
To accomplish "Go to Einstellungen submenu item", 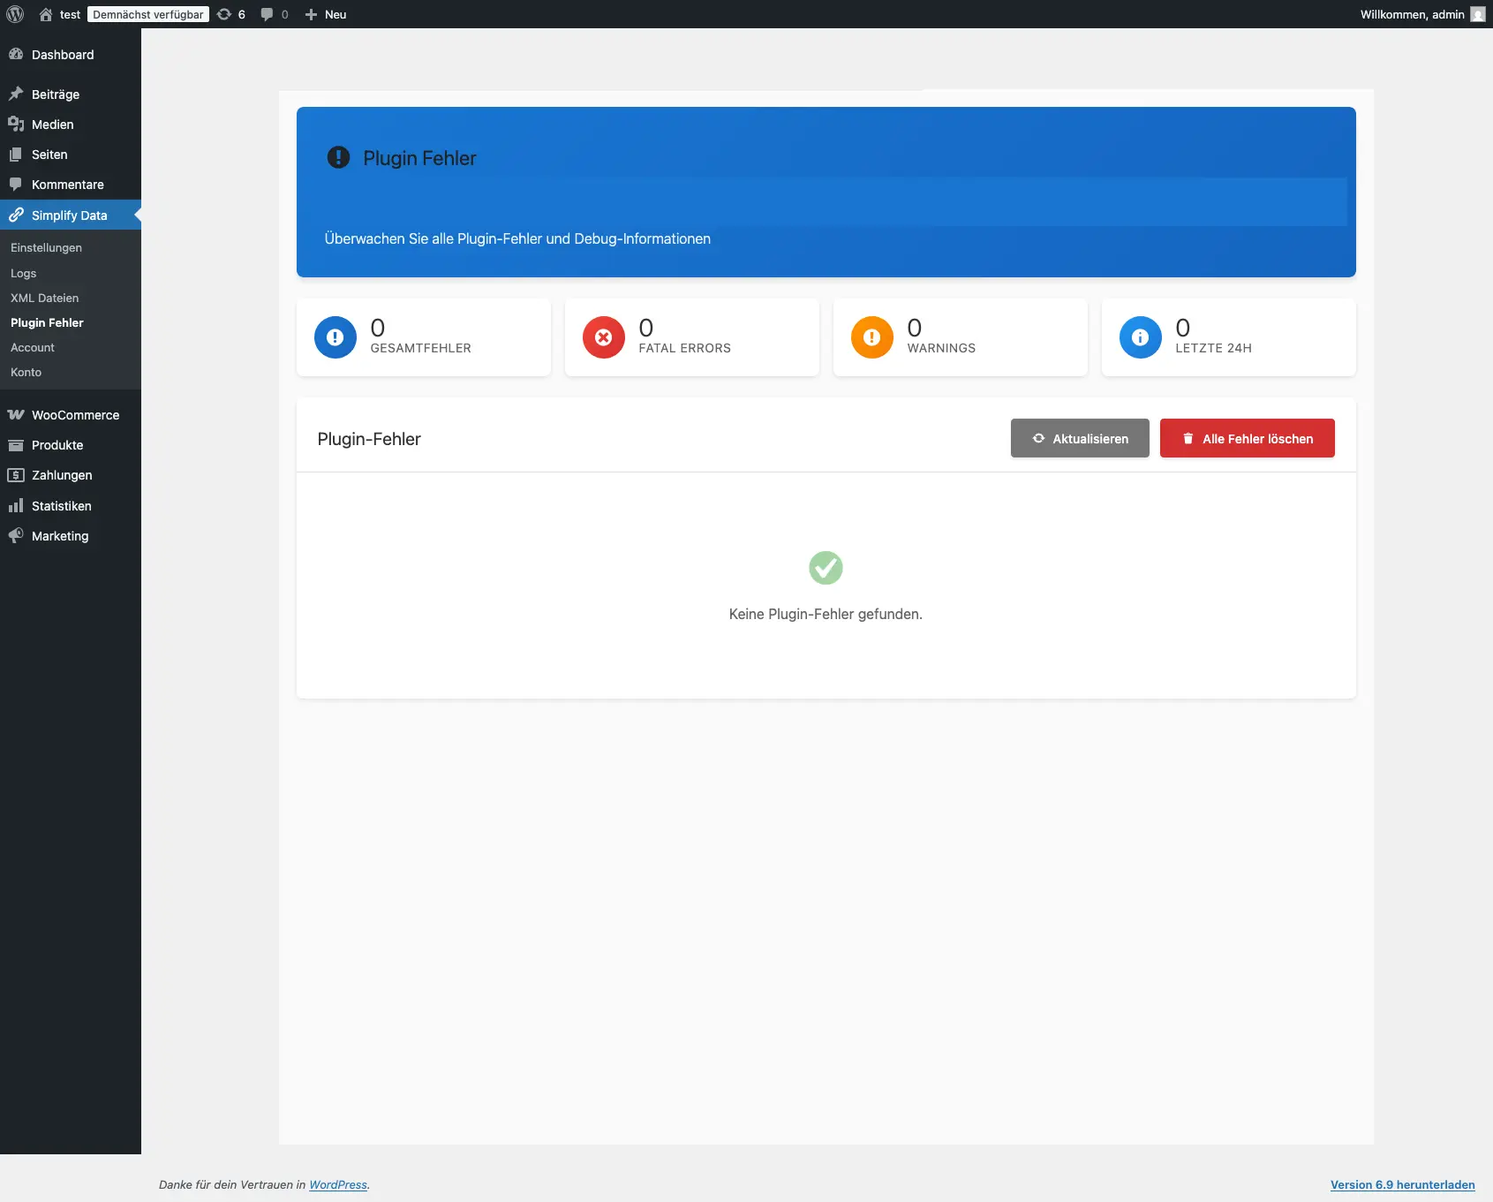I will click(46, 247).
